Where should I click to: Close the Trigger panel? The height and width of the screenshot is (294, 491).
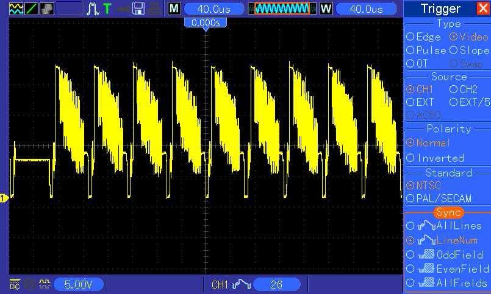click(x=484, y=9)
